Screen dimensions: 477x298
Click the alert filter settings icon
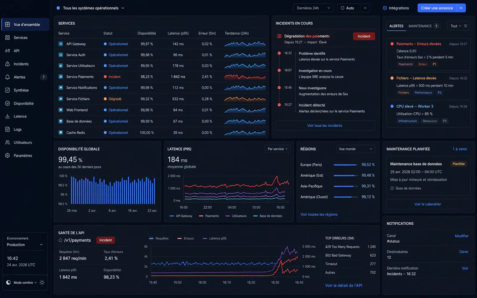466,26
